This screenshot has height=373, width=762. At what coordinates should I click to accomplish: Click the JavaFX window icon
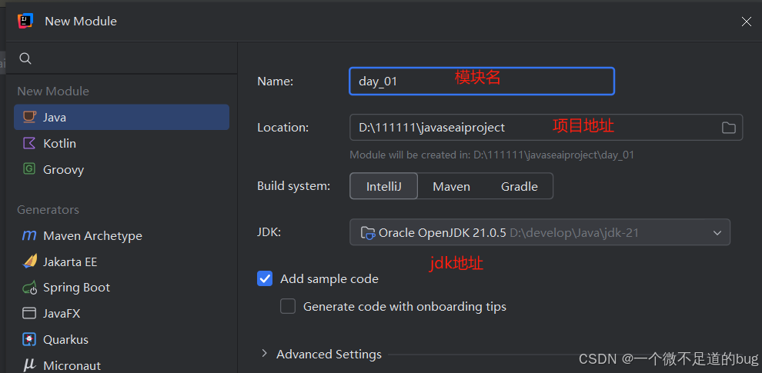click(29, 313)
